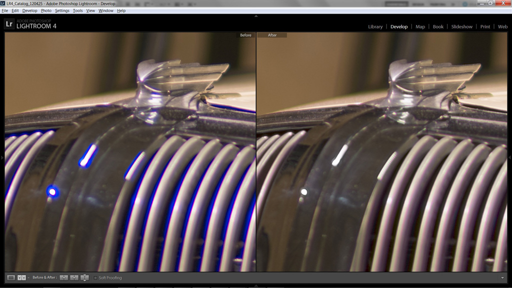Image resolution: width=512 pixels, height=288 pixels.
Task: Collapse the top module panel arrow
Action: pyautogui.click(x=256, y=15)
